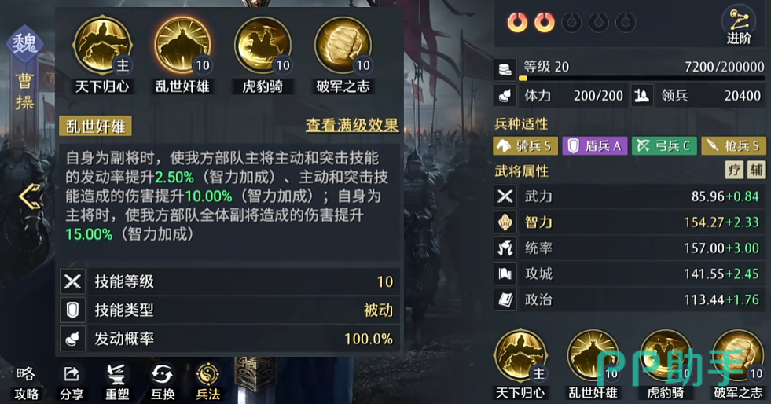771x404 pixels.
Task: Tap the 互换 swap icon
Action: click(162, 383)
